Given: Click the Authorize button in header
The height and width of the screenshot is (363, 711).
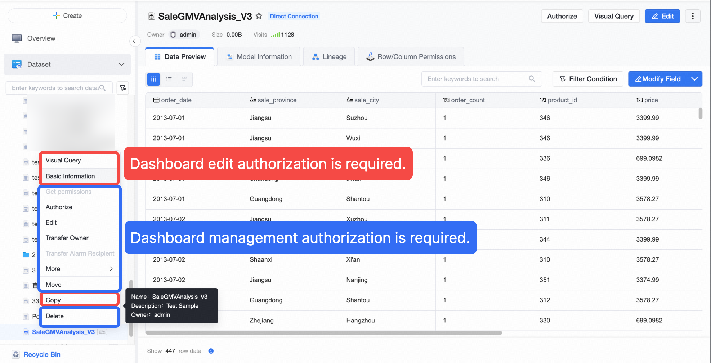Looking at the screenshot, I should coord(562,16).
